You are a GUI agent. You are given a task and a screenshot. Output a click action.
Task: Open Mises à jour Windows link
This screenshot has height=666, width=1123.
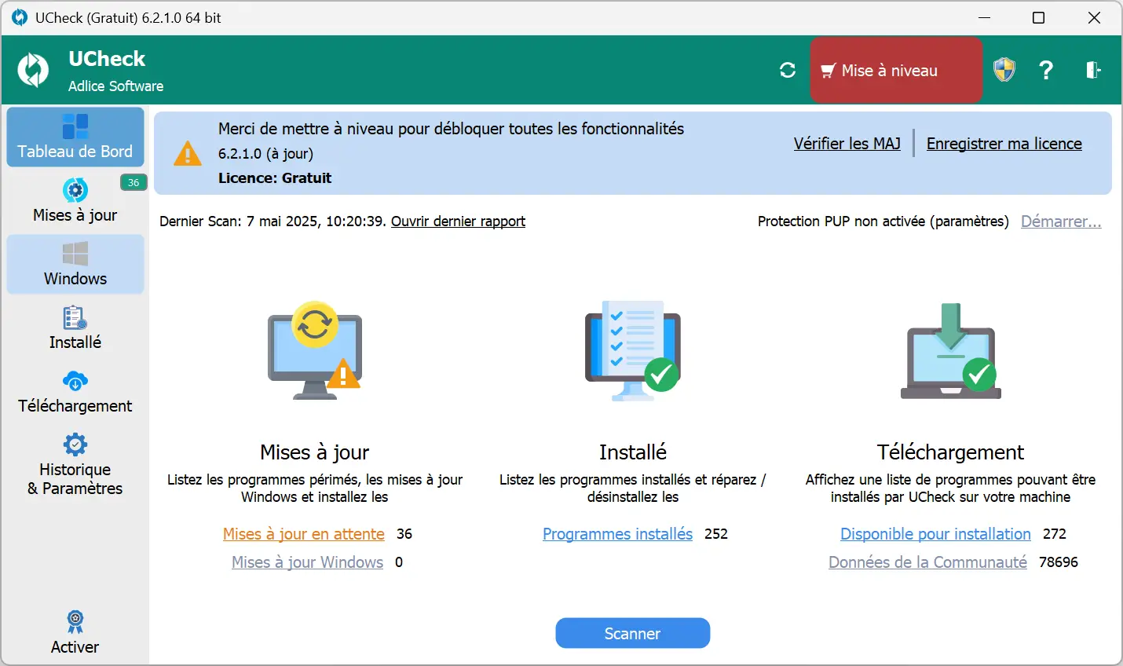pyautogui.click(x=307, y=562)
